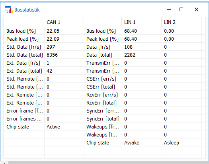Select the LIN 2 column header
Image resolution: width=209 pixels, height=164 pixels.
coord(170,22)
